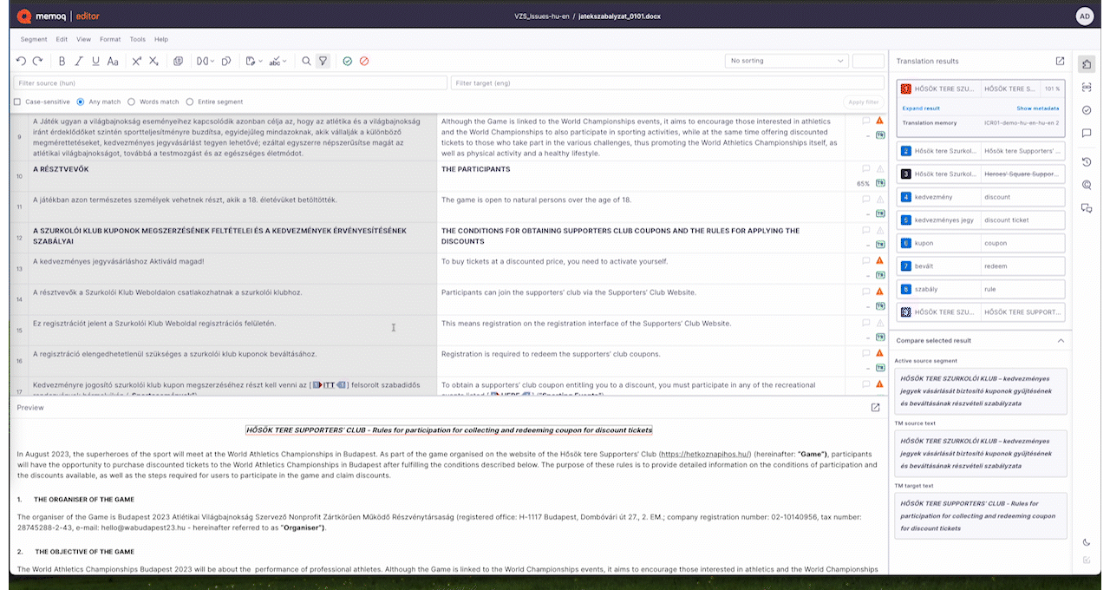Reject the segment with the red circle icon
1110x590 pixels.
coord(364,61)
